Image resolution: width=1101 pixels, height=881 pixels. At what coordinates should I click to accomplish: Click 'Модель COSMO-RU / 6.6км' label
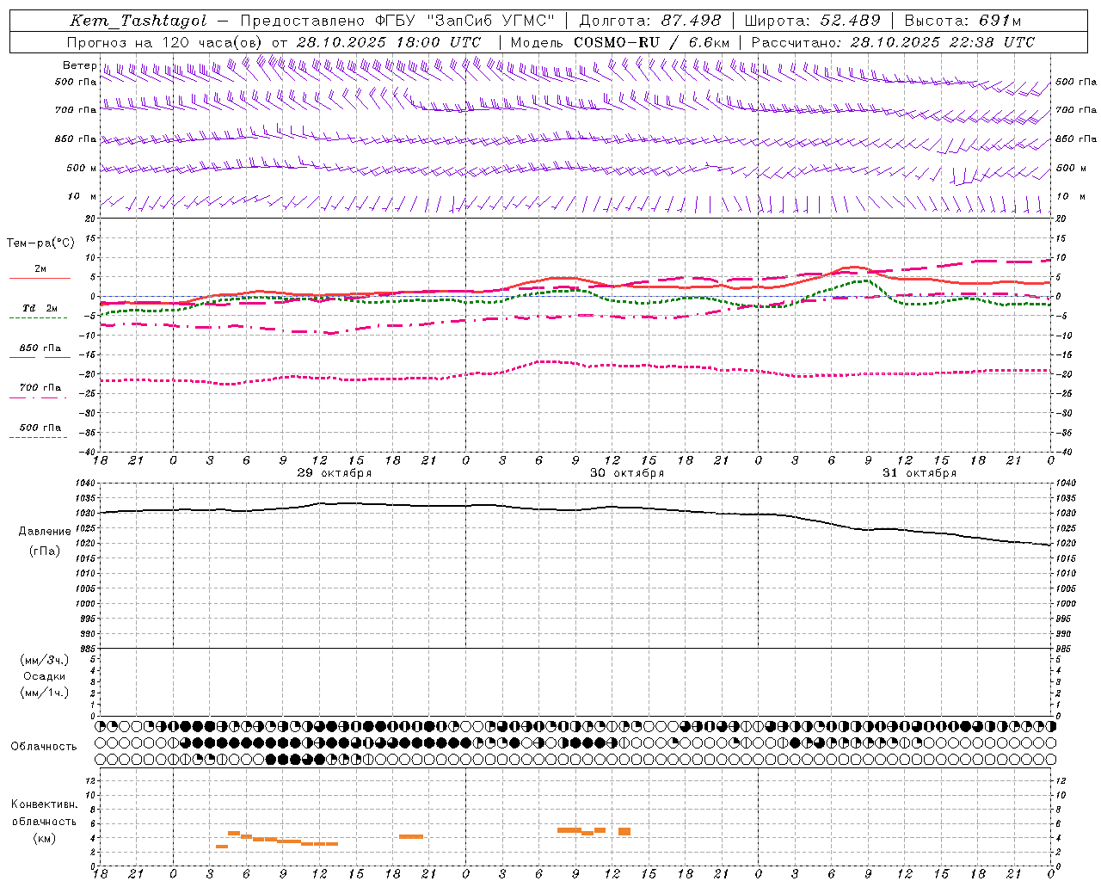(619, 42)
